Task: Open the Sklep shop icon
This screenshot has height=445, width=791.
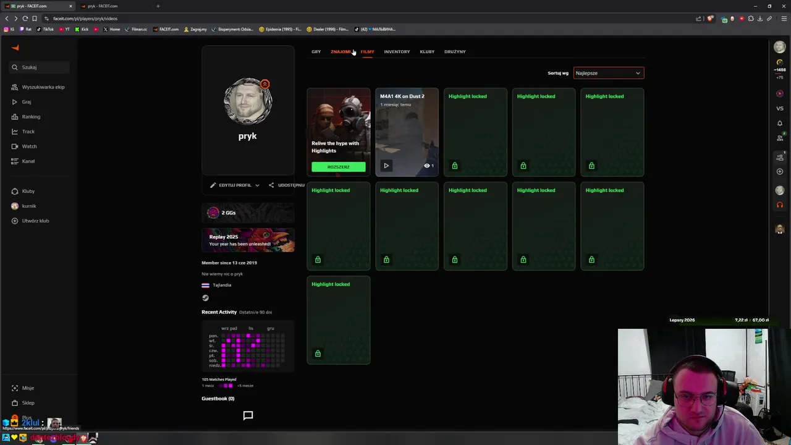Action: pos(14,403)
